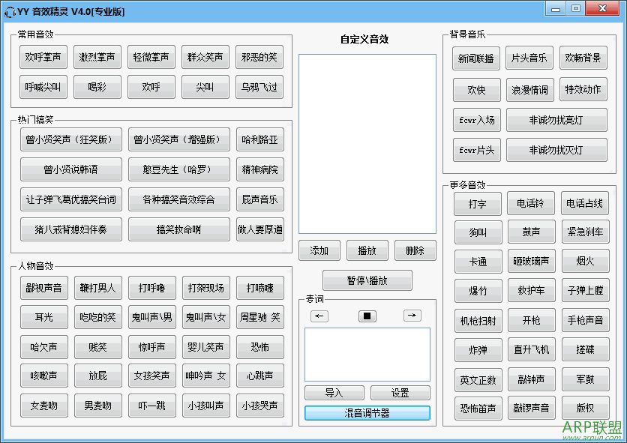
Task: Open the 混音调节器 mixer adjuster
Action: 367,412
